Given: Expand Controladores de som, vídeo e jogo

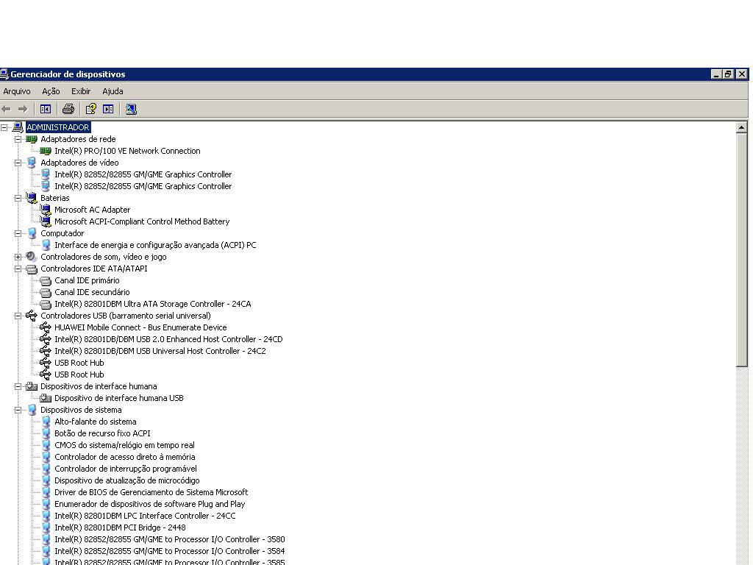Looking at the screenshot, I should tap(18, 257).
